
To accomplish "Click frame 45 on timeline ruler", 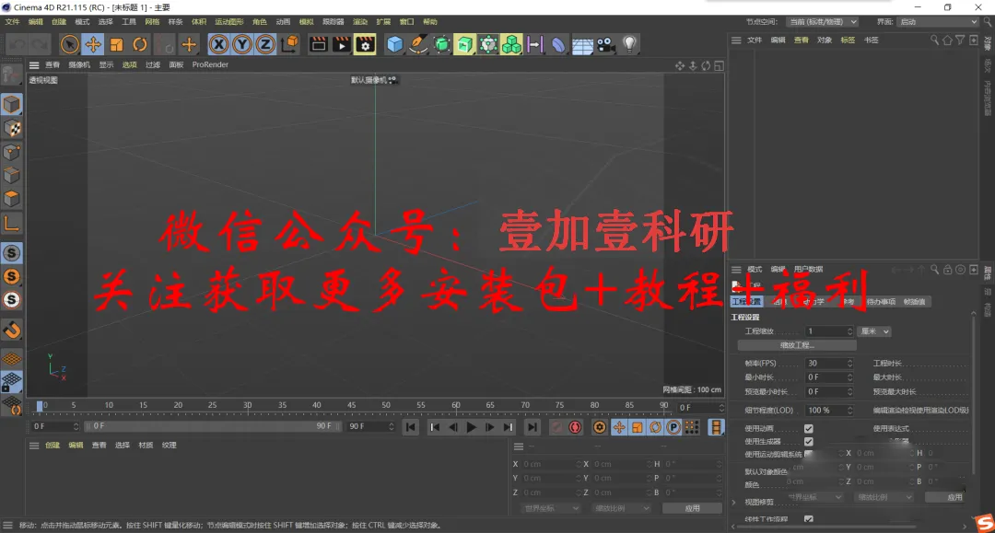I will [351, 406].
